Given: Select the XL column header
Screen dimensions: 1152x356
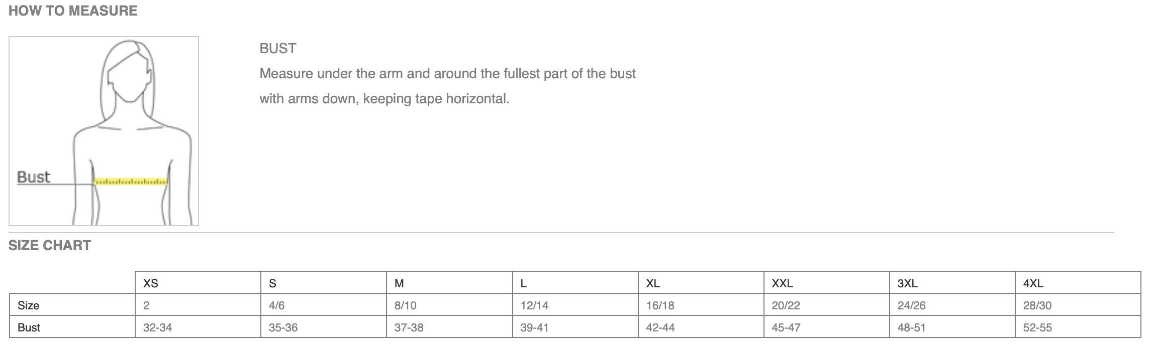Looking at the screenshot, I should (701, 283).
